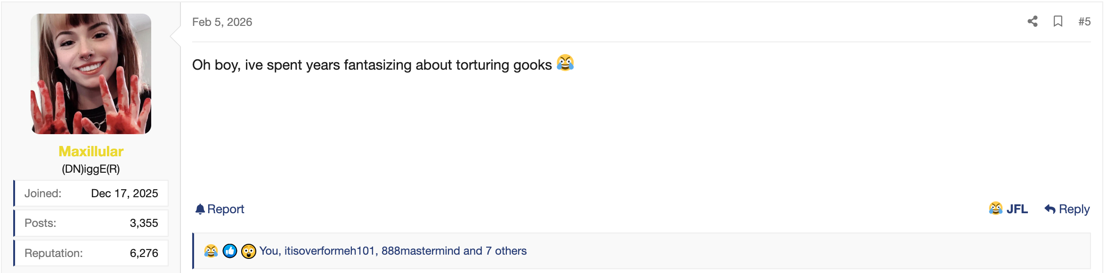
Task: Bookmark this post with the bookmark icon
Action: tap(1058, 22)
